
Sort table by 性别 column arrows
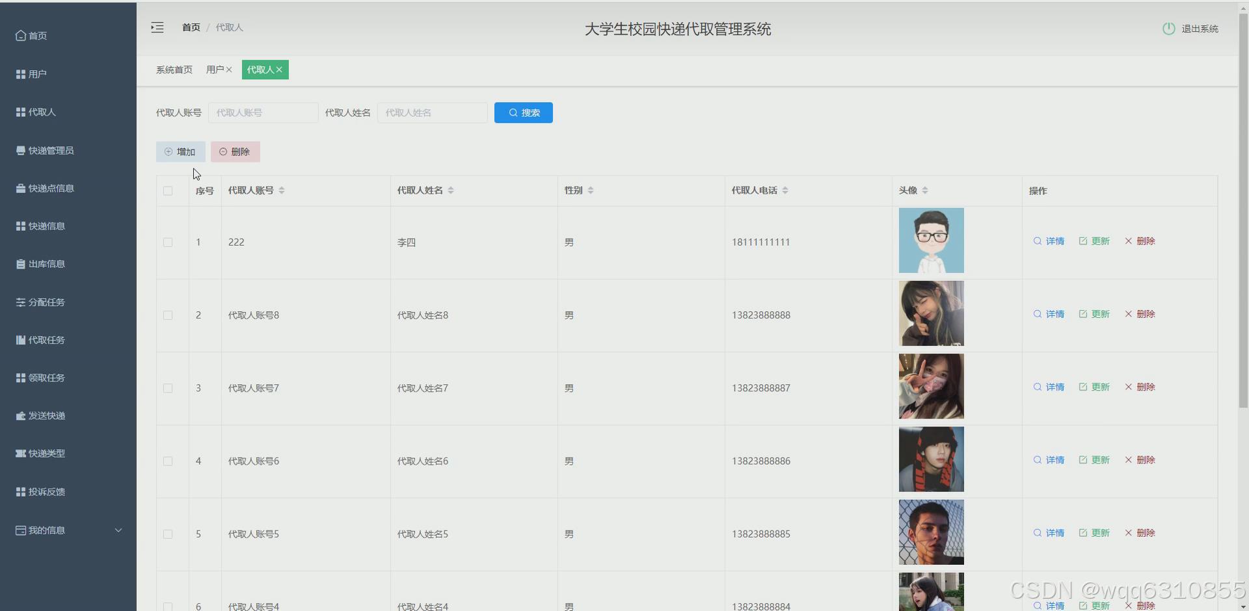591,190
